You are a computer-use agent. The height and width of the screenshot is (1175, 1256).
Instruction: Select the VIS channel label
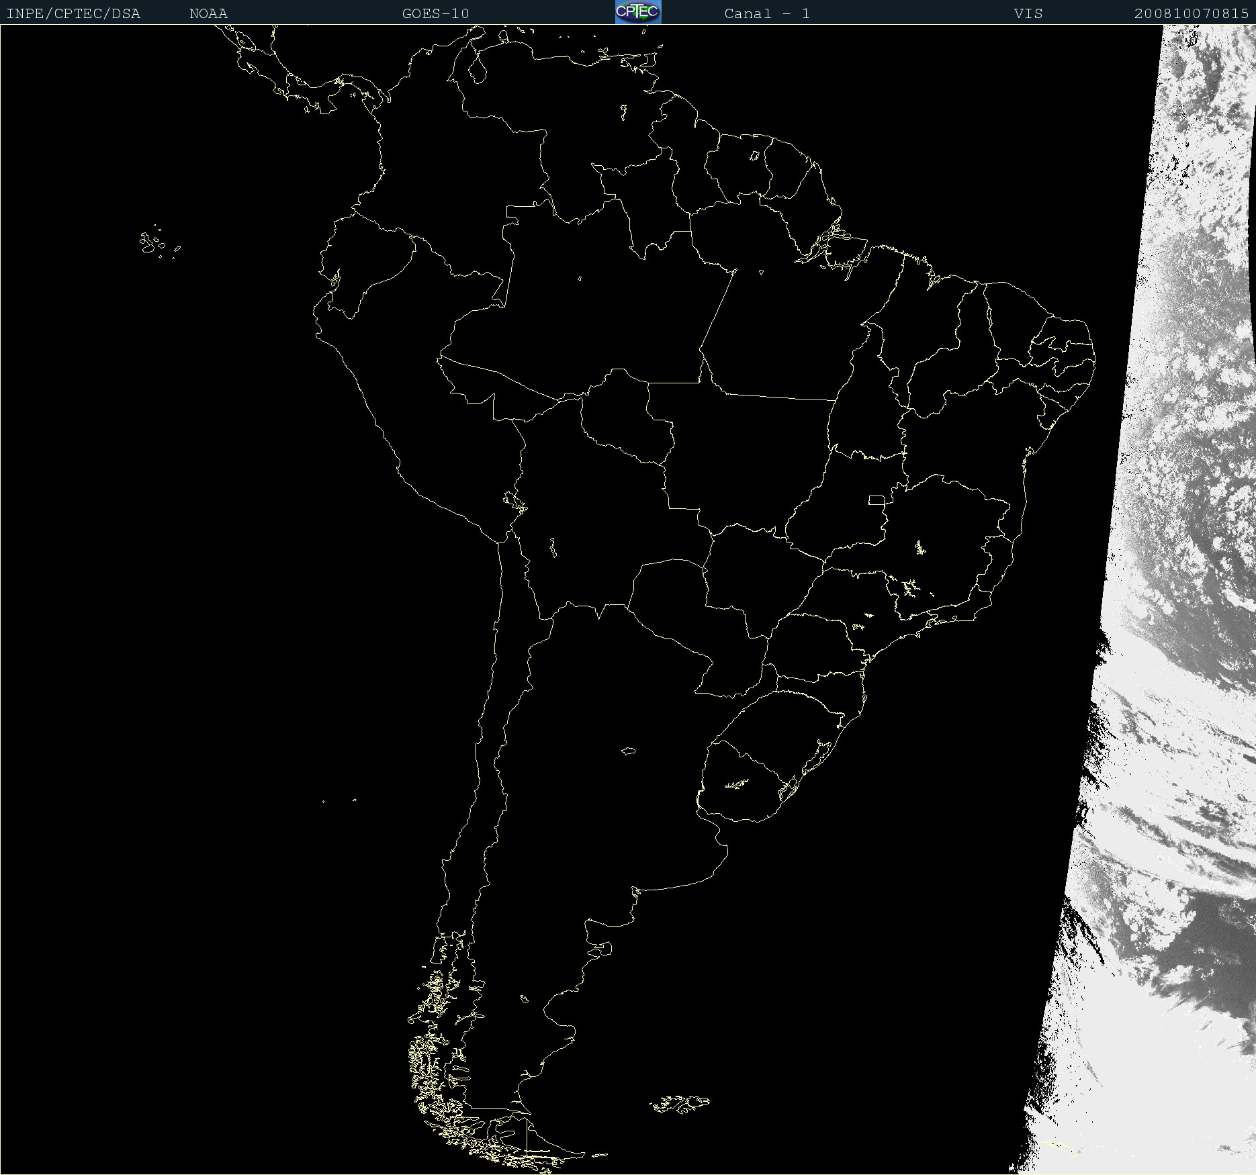coord(1028,13)
